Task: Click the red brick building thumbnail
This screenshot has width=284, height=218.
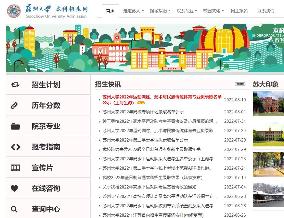Action: pos(268,104)
